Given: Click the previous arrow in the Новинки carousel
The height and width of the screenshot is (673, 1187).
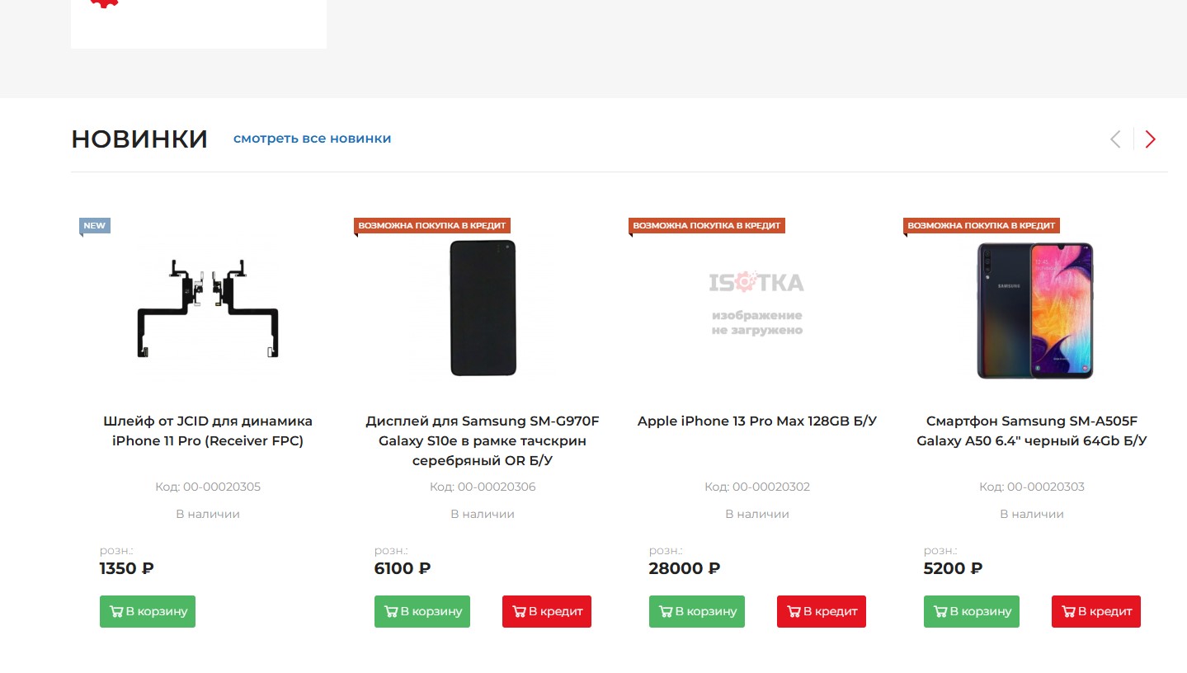Looking at the screenshot, I should (1115, 139).
